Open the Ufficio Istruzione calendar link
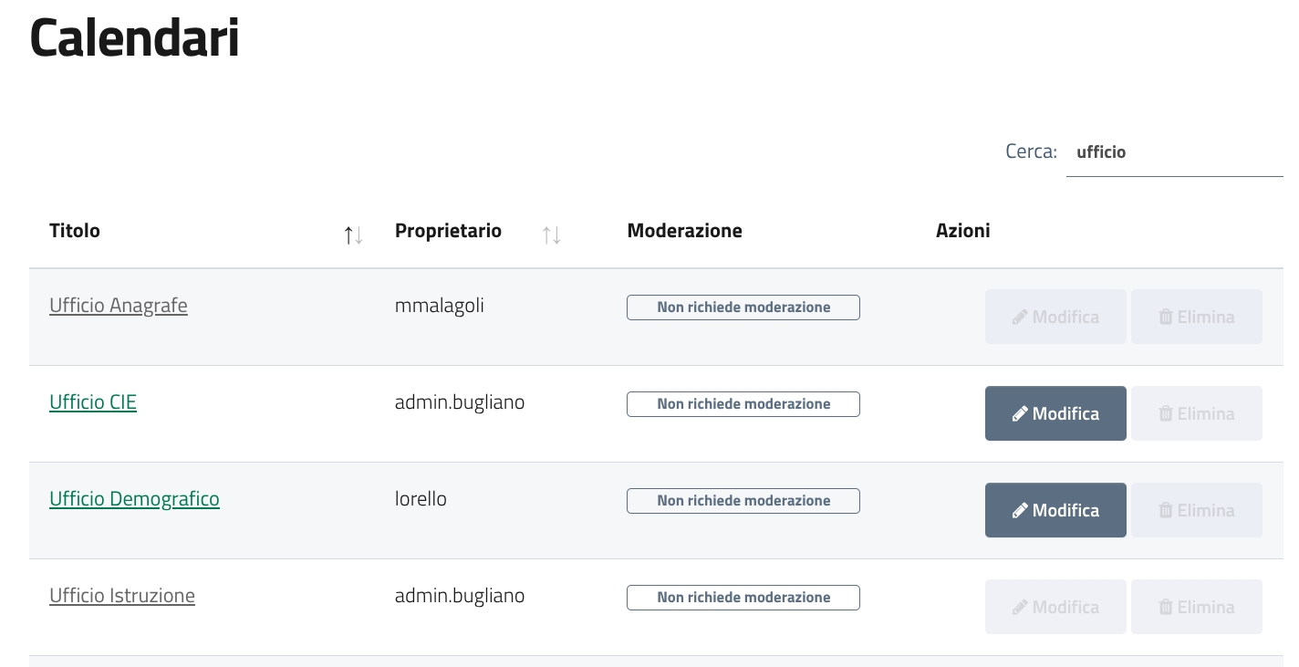Screen dimensions: 1299x667 (122, 596)
